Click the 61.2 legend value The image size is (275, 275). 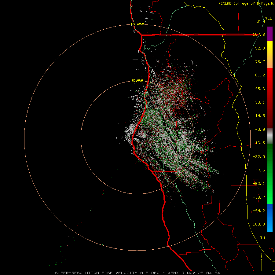(260, 75)
